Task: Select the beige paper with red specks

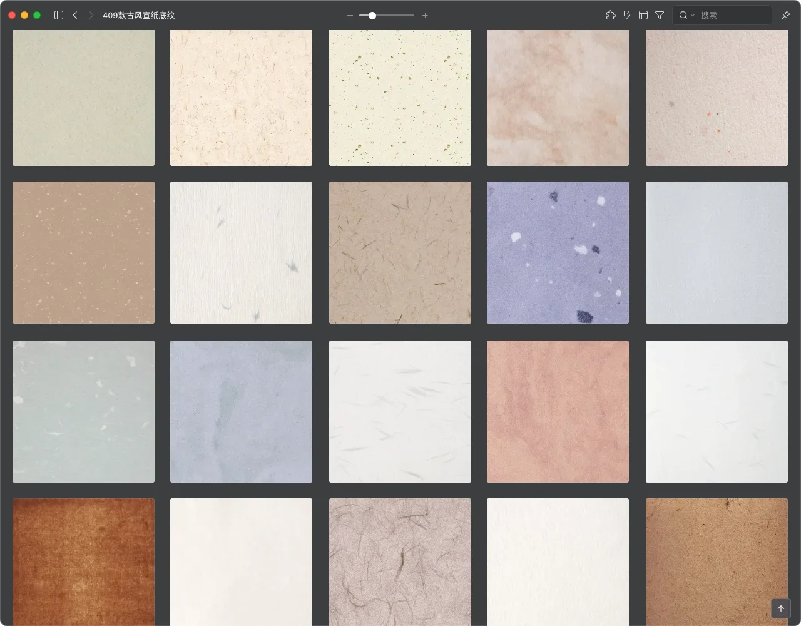Action: [717, 98]
